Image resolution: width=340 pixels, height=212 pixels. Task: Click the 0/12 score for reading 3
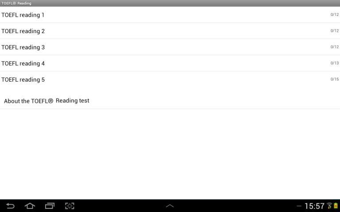point(335,47)
